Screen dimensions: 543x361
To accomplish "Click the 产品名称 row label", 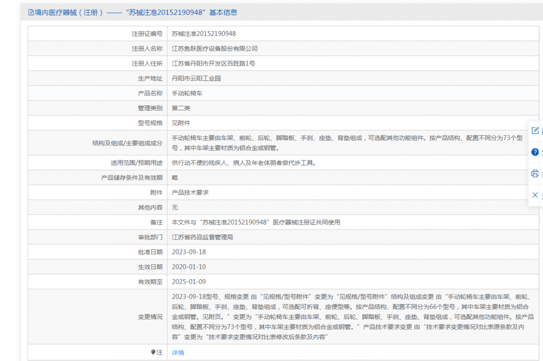I will pyautogui.click(x=150, y=94).
